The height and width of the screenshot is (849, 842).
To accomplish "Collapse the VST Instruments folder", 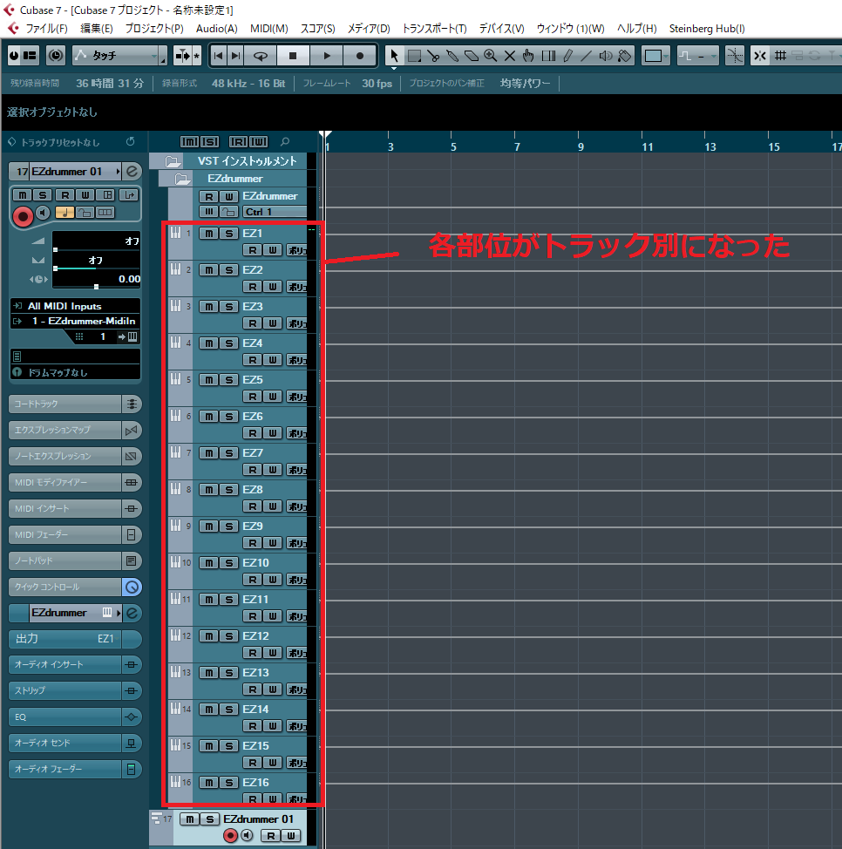I will [173, 161].
